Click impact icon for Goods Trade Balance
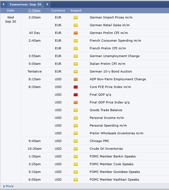Image resolution: width=169 pixels, height=190 pixels. click(x=76, y=110)
